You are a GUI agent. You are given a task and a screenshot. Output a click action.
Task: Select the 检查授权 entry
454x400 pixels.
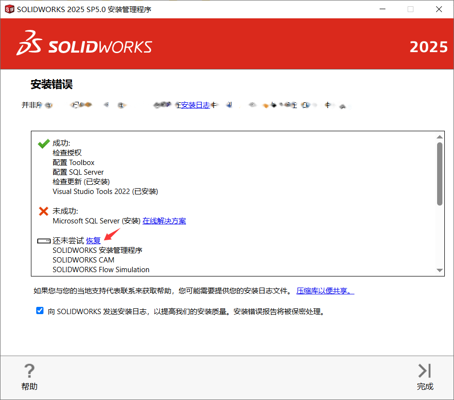click(x=67, y=152)
